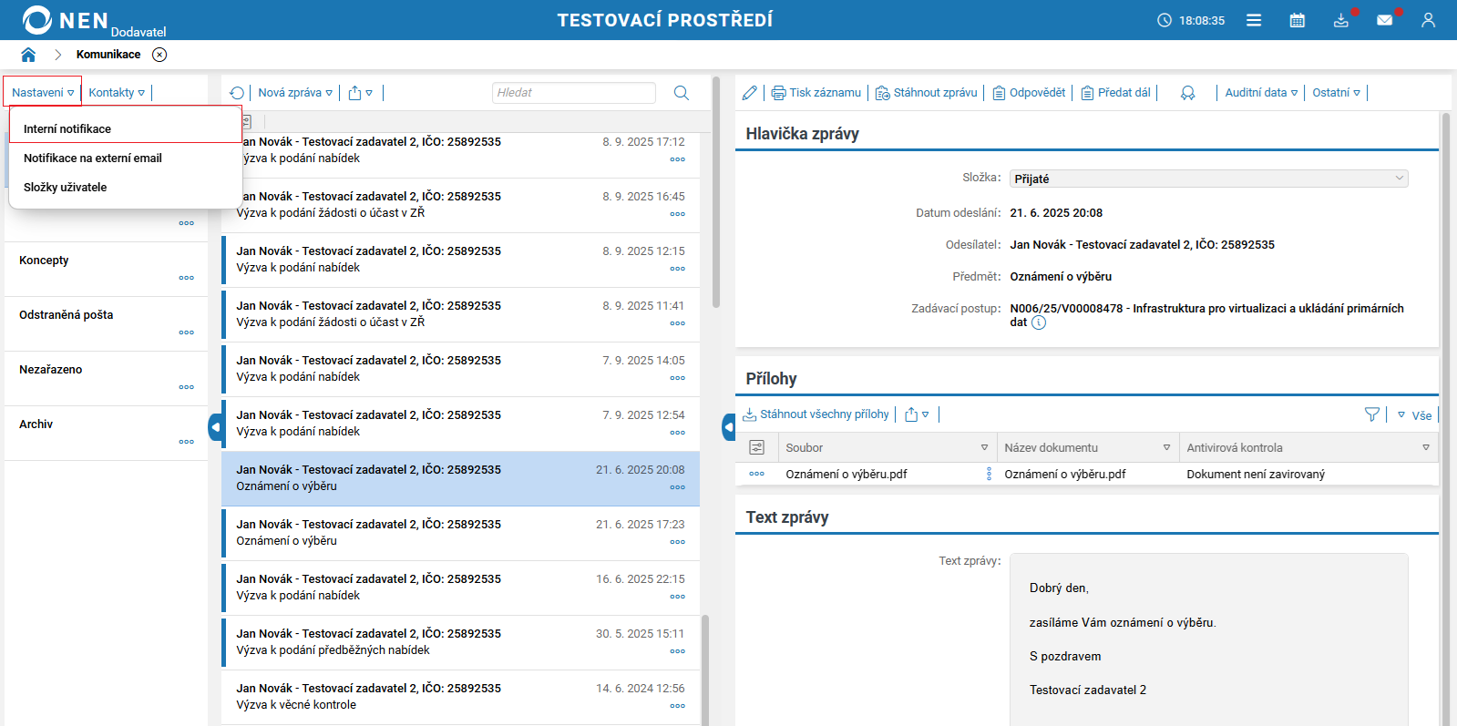The height and width of the screenshot is (726, 1457).
Task: Click the message list vertical scrollbar
Action: [716, 193]
